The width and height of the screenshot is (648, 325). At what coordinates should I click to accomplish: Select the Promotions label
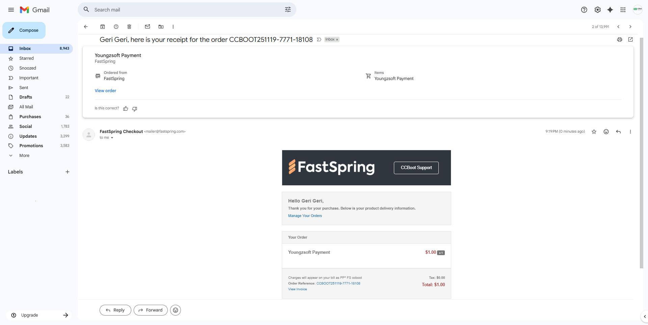31,145
